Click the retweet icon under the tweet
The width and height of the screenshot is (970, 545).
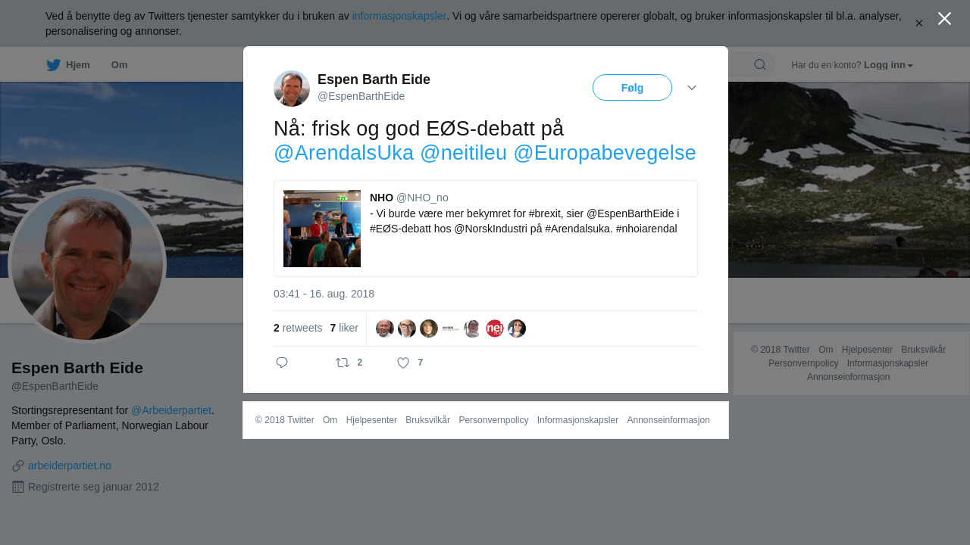(x=343, y=363)
